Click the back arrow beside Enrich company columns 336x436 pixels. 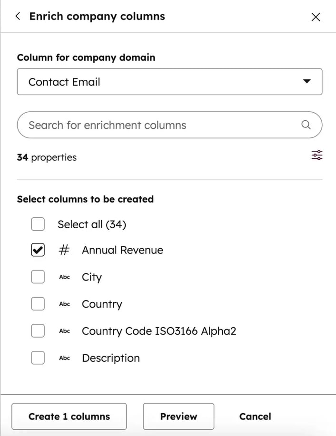[x=18, y=16]
